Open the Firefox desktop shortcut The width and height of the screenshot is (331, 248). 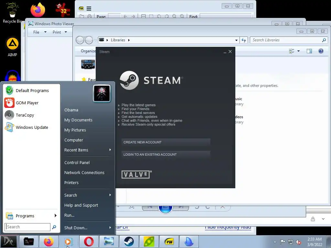(x=37, y=9)
